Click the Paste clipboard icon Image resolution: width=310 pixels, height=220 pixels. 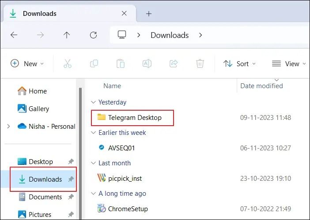point(121,63)
